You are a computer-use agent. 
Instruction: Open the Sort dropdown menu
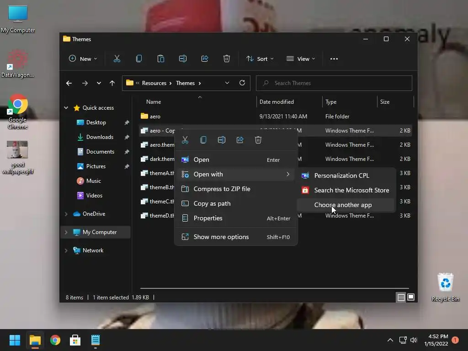260,59
